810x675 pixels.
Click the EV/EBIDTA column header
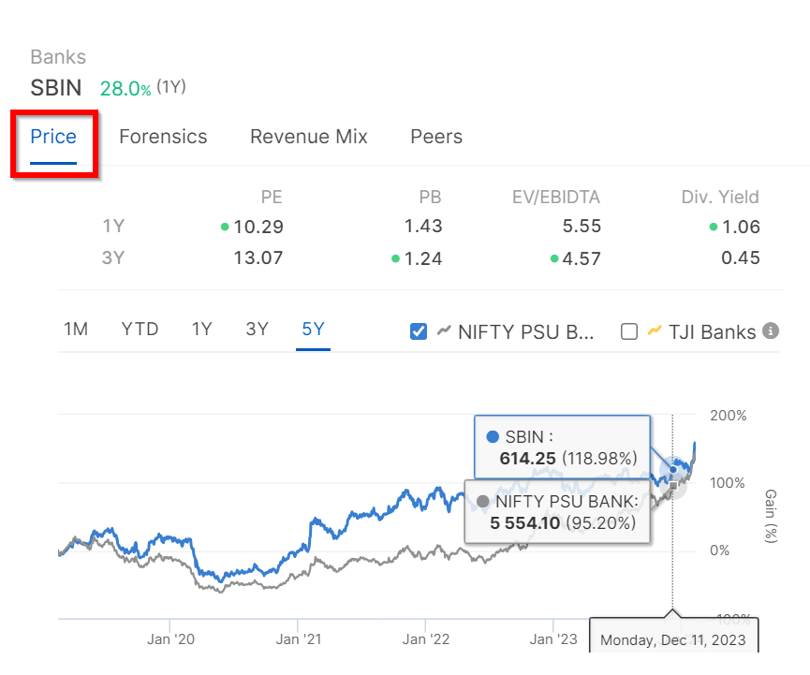pyautogui.click(x=556, y=198)
